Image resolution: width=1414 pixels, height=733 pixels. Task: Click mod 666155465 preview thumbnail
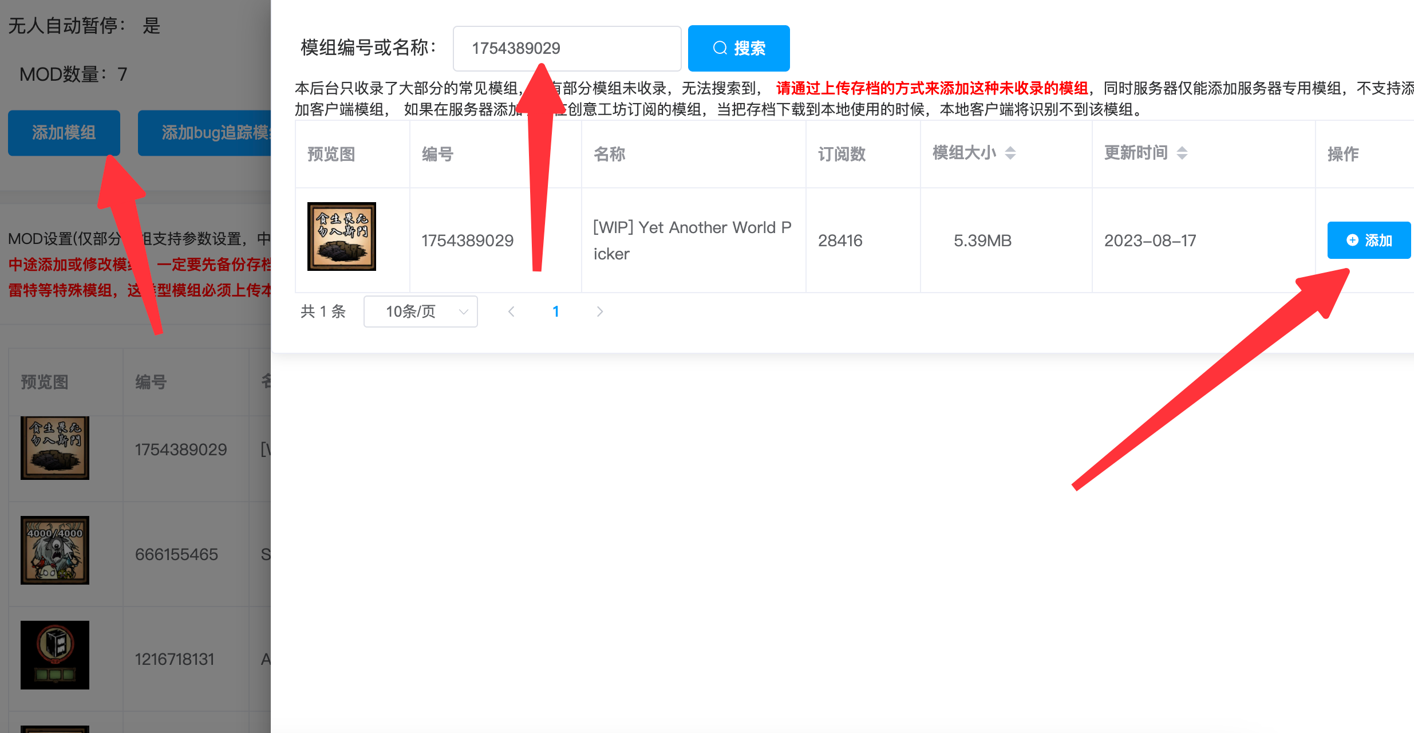[x=55, y=550]
